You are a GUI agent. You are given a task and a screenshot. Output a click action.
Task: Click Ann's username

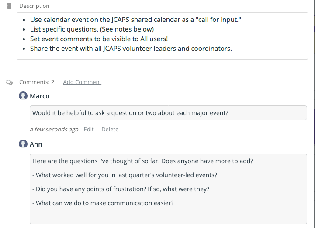pyautogui.click(x=36, y=144)
